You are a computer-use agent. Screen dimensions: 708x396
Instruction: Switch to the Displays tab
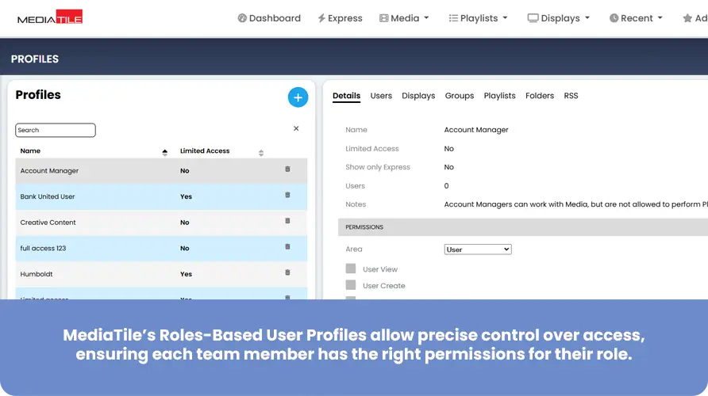[418, 96]
